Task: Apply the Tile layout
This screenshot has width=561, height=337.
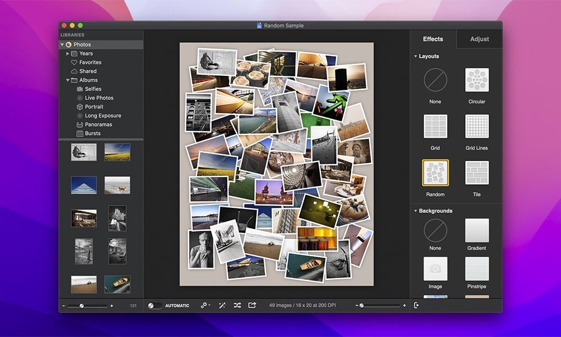Action: pyautogui.click(x=477, y=173)
